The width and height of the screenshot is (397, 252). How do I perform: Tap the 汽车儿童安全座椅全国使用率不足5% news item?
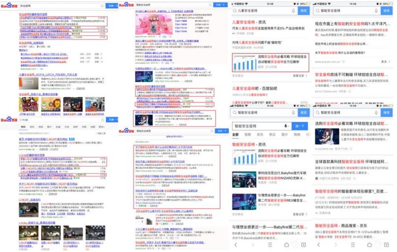(269, 28)
